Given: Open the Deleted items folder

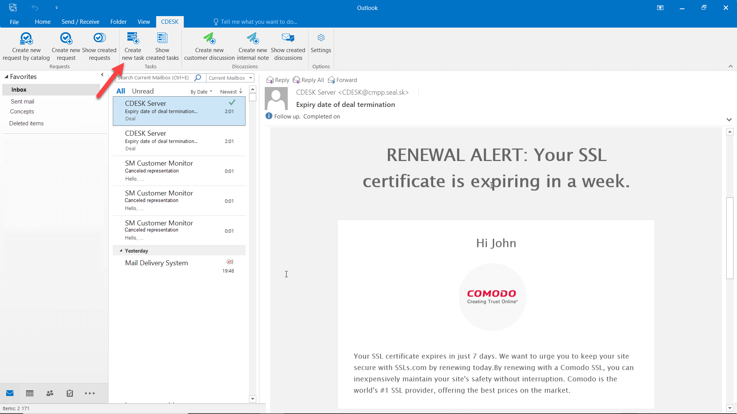Looking at the screenshot, I should tap(26, 123).
